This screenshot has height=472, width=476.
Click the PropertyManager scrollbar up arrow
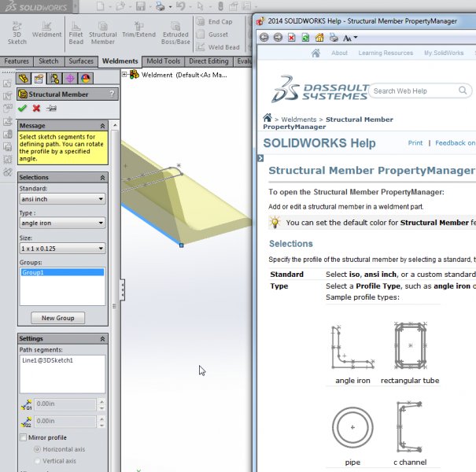pos(115,125)
